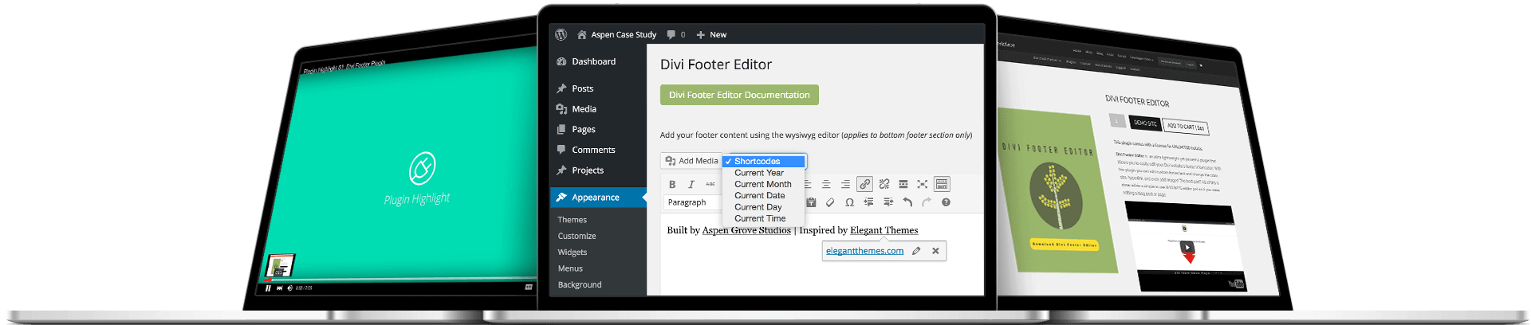This screenshot has height=325, width=1531.
Task: Click the WordPress logo in admin bar
Action: [561, 34]
